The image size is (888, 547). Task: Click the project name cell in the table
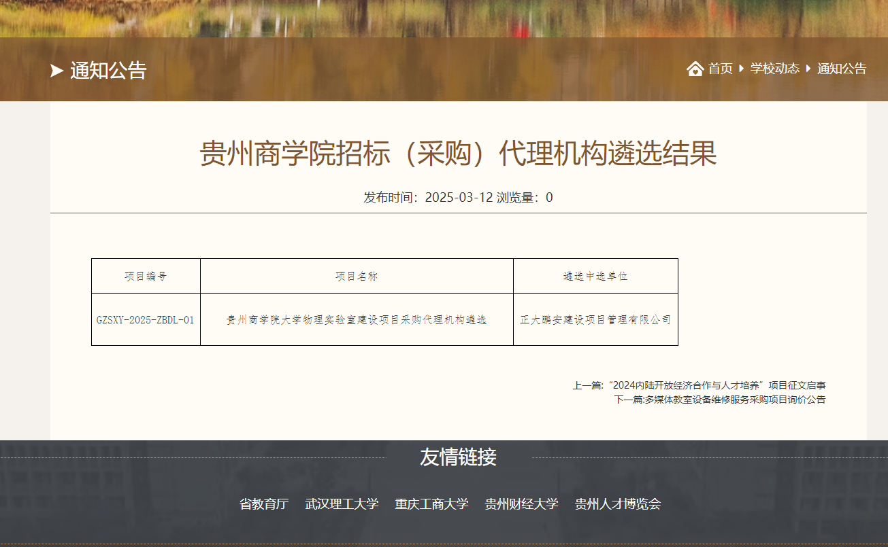coord(357,319)
